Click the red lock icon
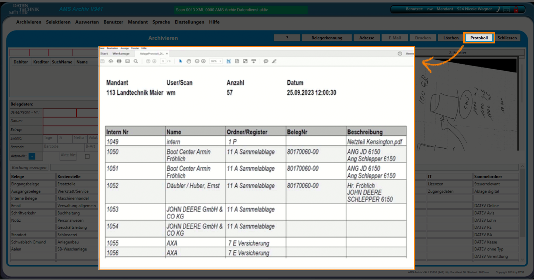534x280 pixels. click(516, 10)
